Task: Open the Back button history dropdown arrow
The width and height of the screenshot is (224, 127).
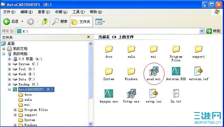Action: [22, 22]
